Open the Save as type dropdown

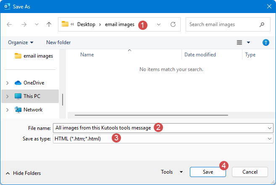pyautogui.click(x=269, y=139)
